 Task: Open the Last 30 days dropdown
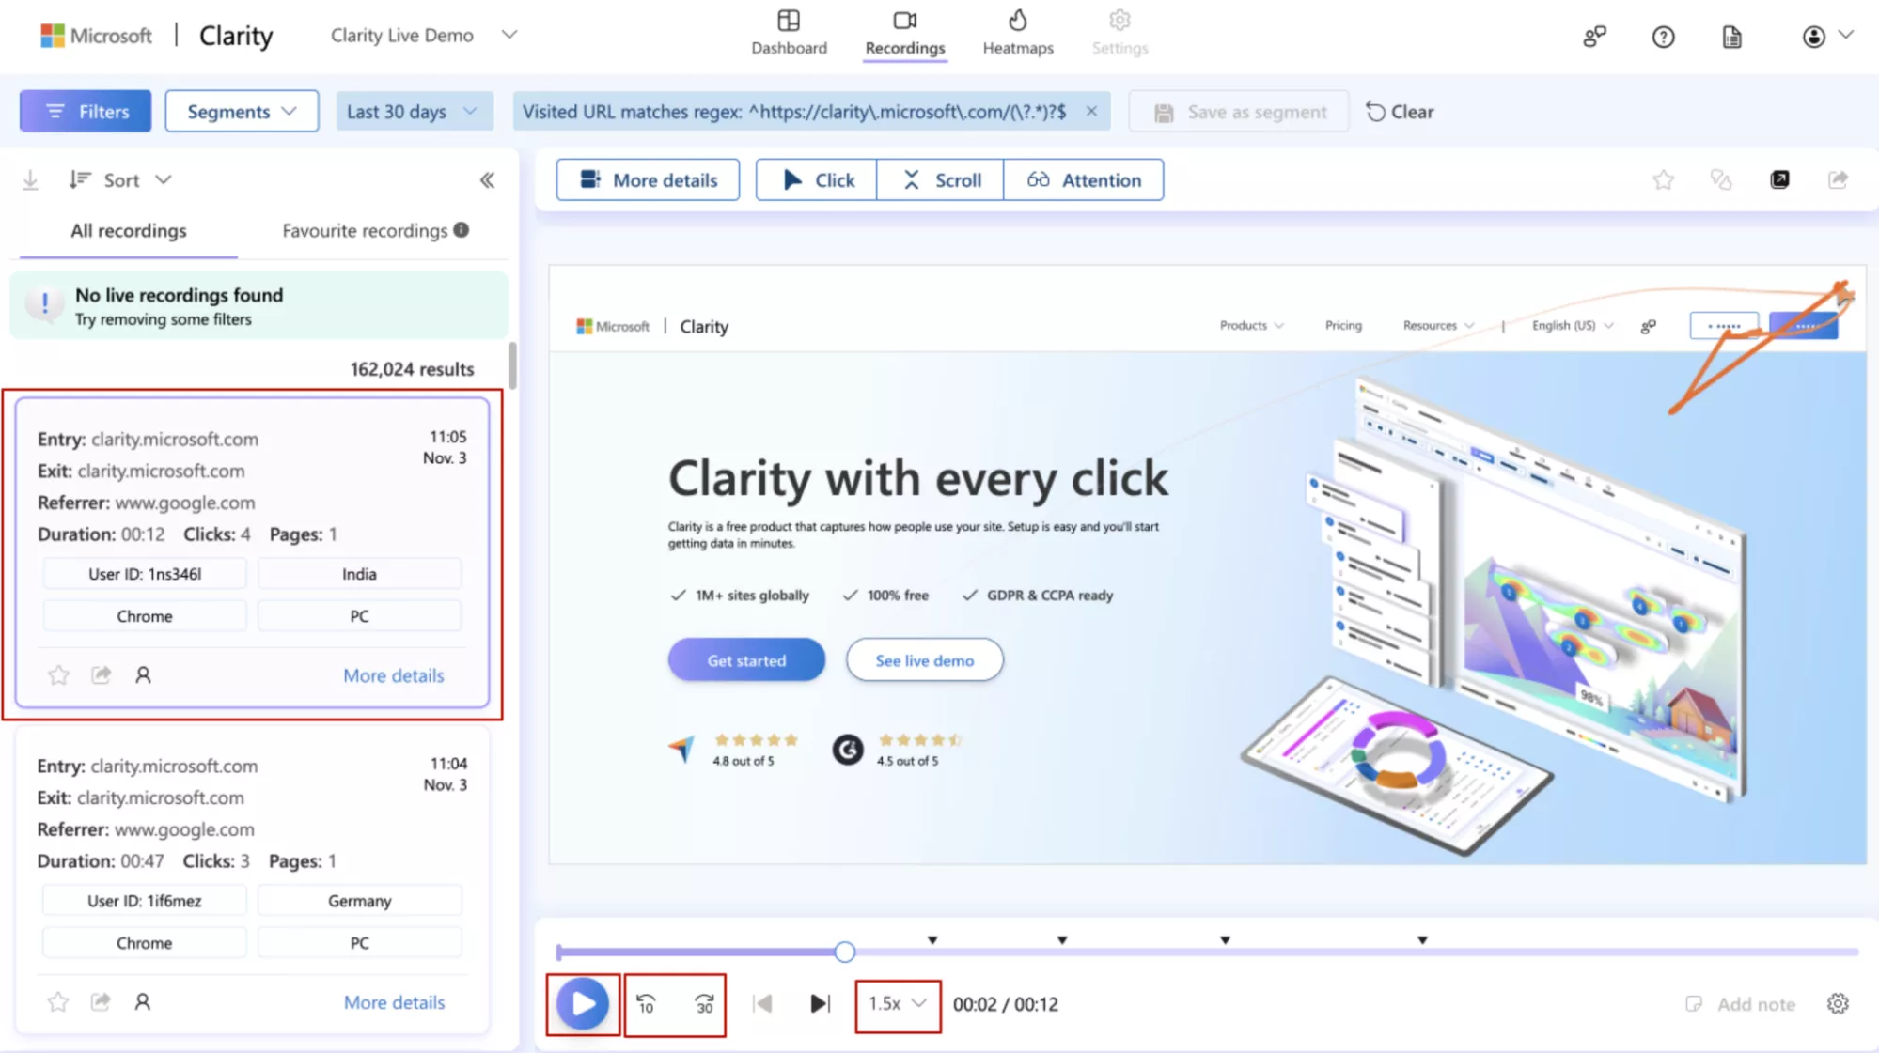tap(413, 112)
